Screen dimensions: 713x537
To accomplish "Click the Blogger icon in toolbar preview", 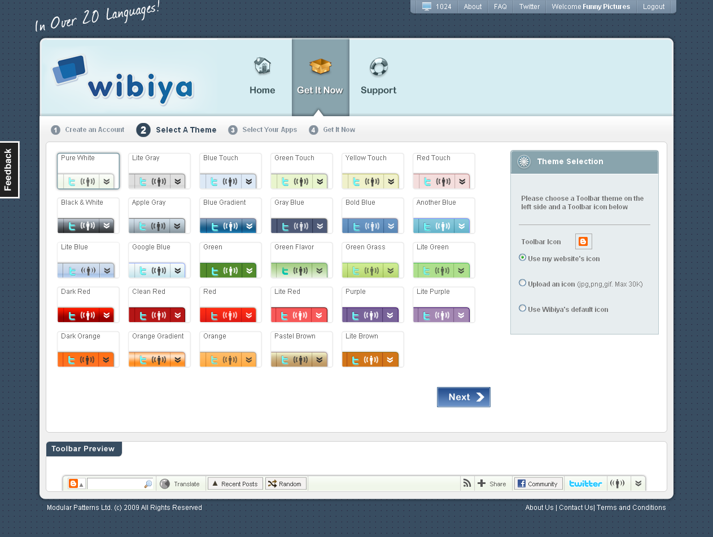I will [73, 483].
